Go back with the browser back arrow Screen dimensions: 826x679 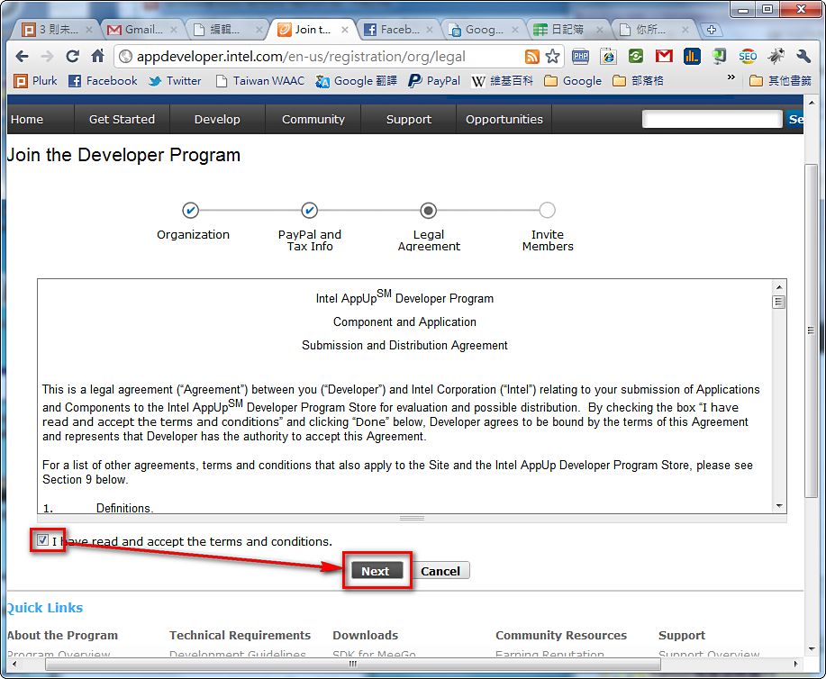23,56
